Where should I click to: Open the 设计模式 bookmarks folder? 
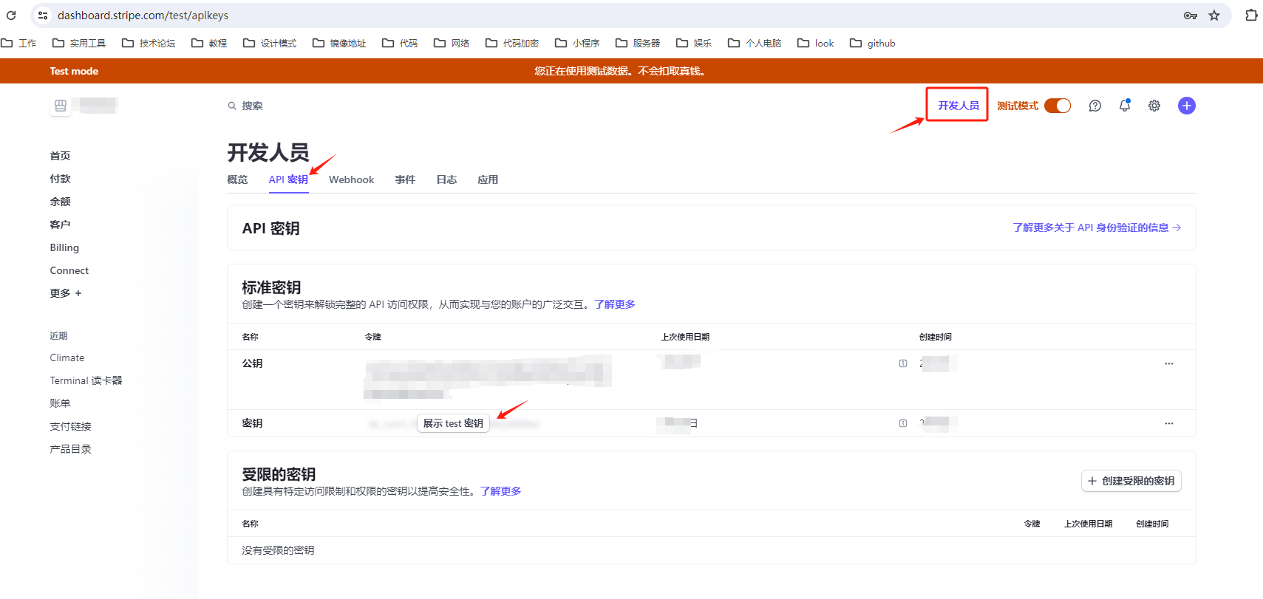[270, 43]
